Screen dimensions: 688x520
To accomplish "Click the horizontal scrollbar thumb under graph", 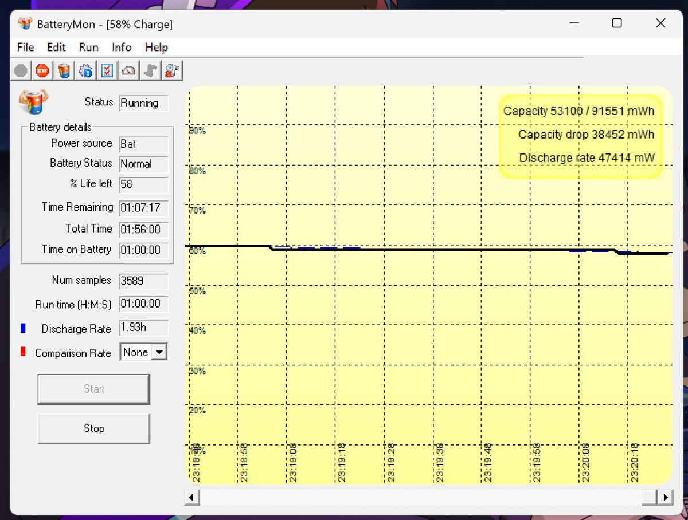I will coord(649,497).
